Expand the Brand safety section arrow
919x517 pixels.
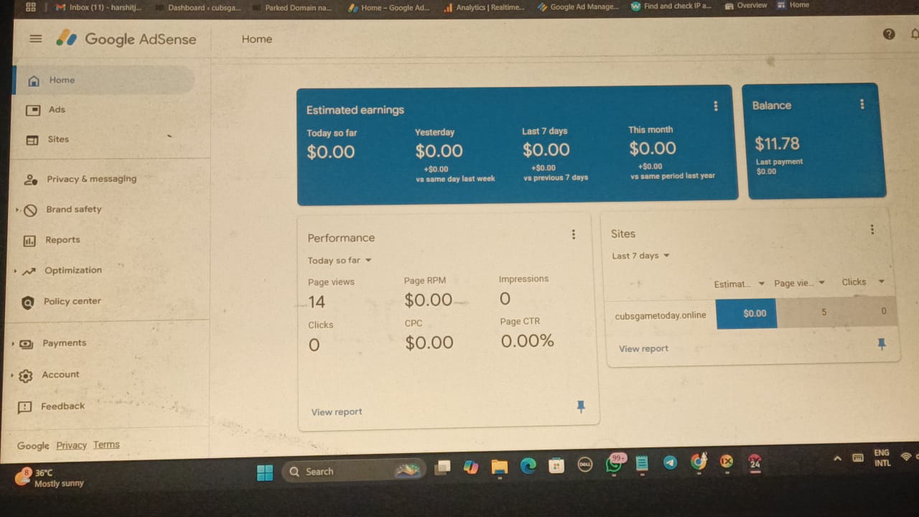[17, 210]
